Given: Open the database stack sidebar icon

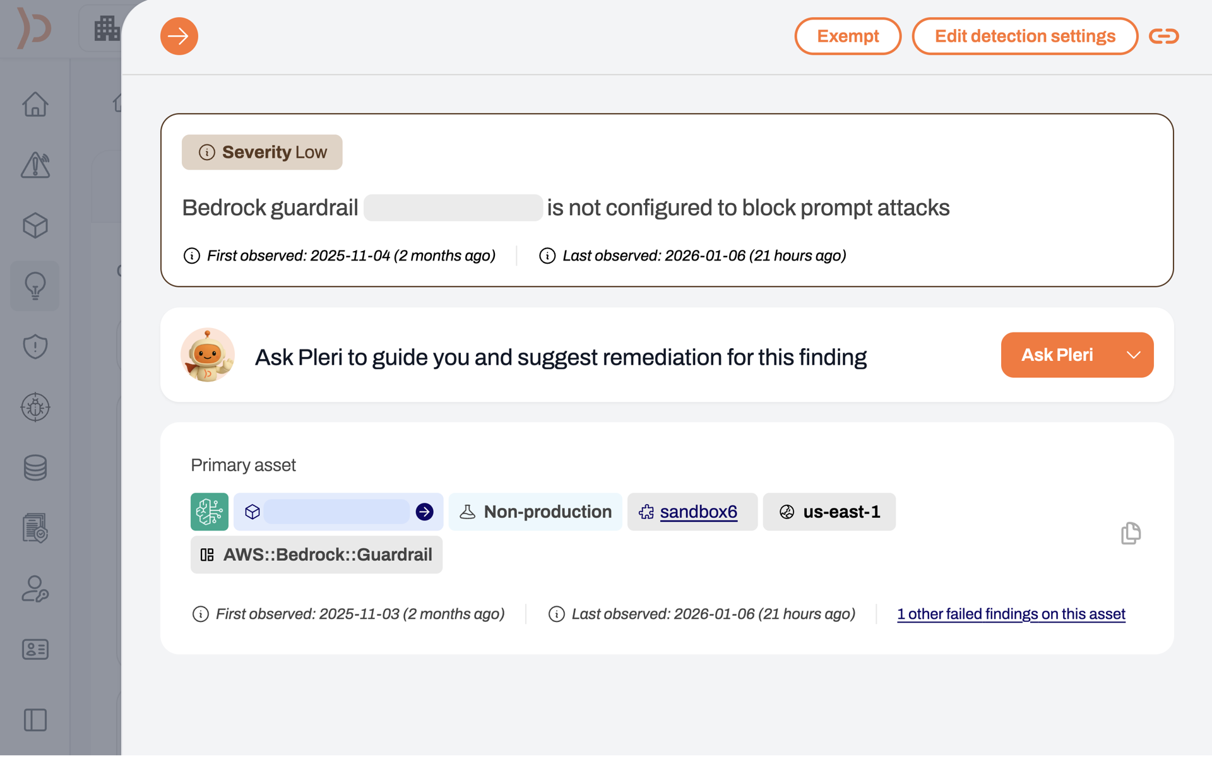Looking at the screenshot, I should 35,467.
